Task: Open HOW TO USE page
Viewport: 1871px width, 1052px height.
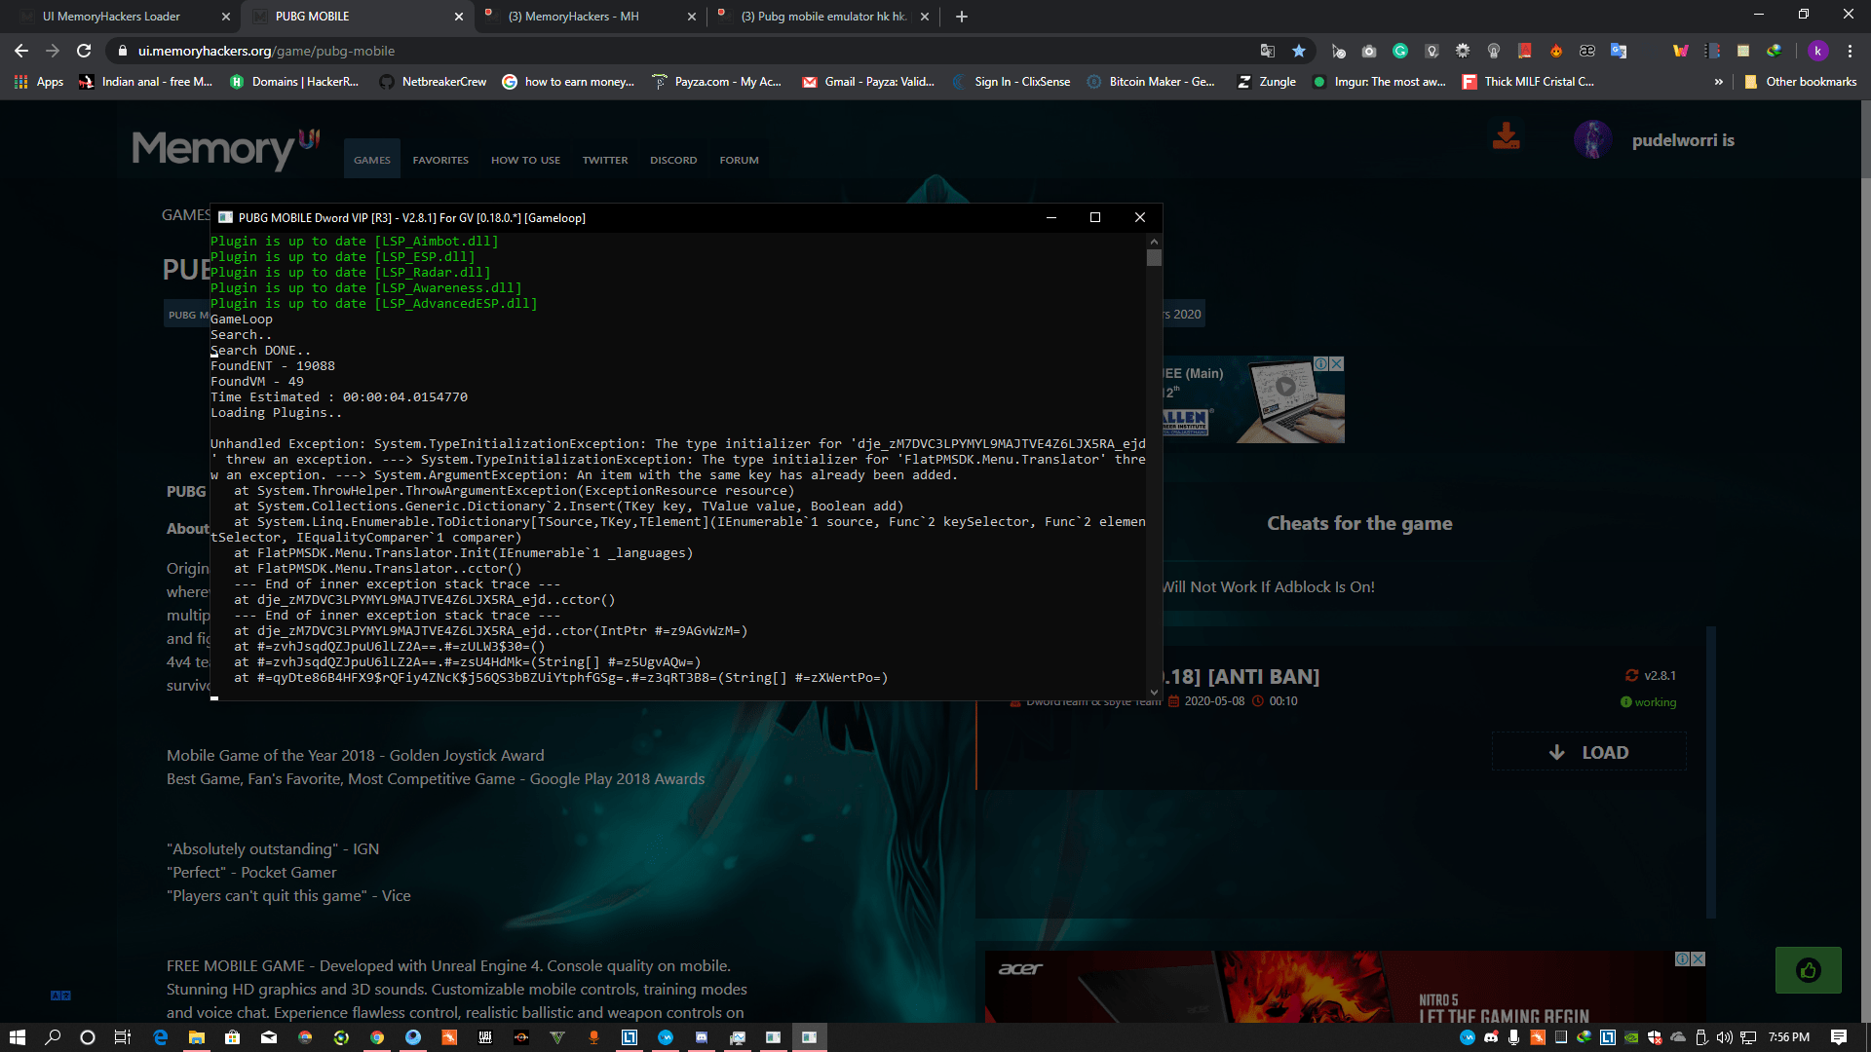Action: 525,160
